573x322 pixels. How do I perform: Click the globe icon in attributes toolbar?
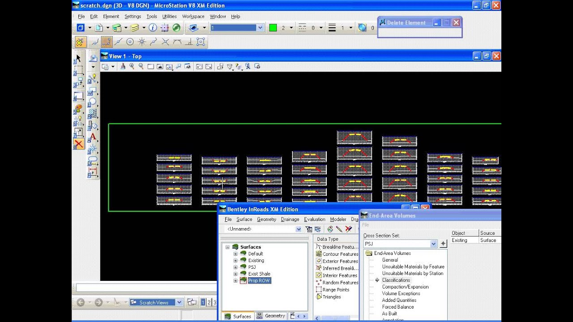pyautogui.click(x=362, y=28)
